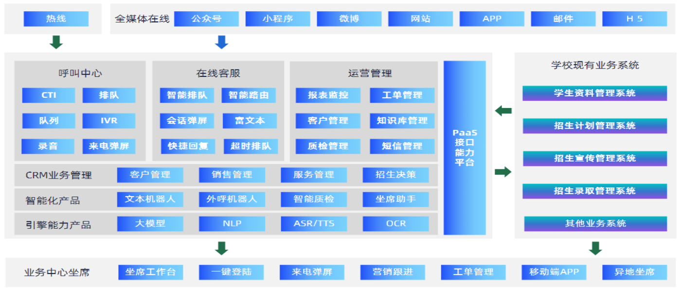Select the 小程序 channel box
The image size is (681, 292).
point(277,19)
